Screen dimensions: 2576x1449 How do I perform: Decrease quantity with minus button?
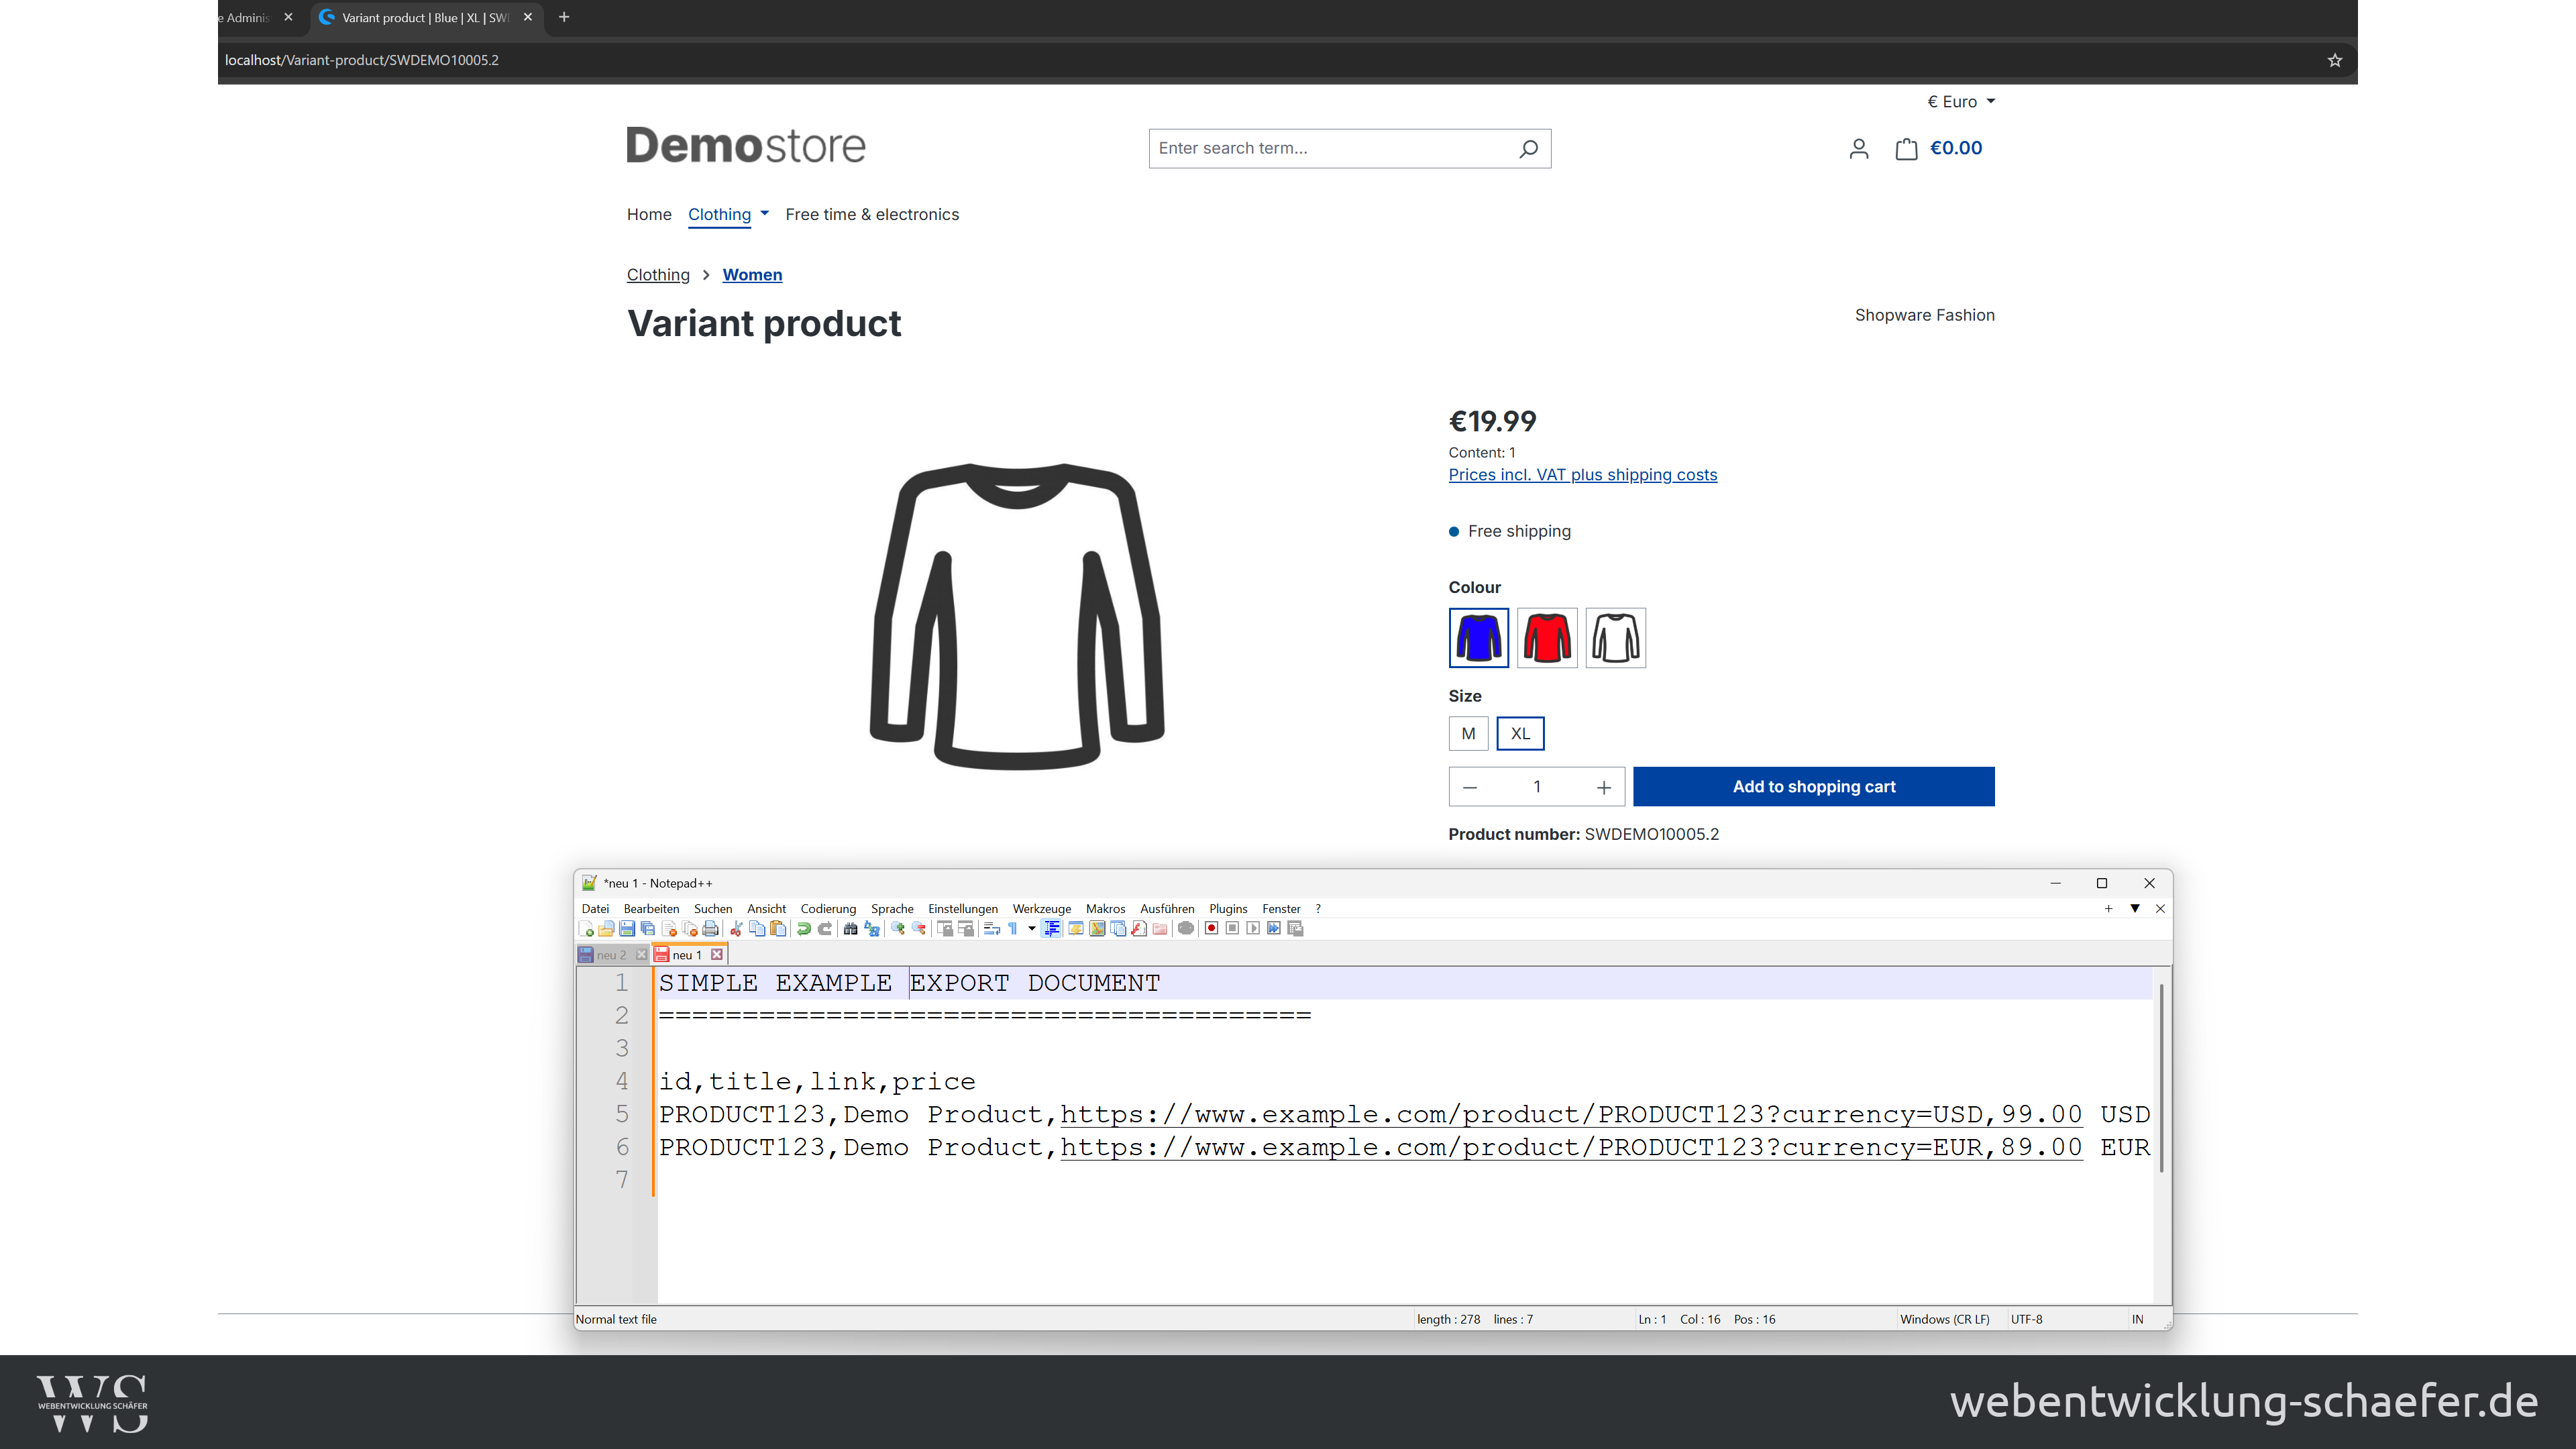1470,787
